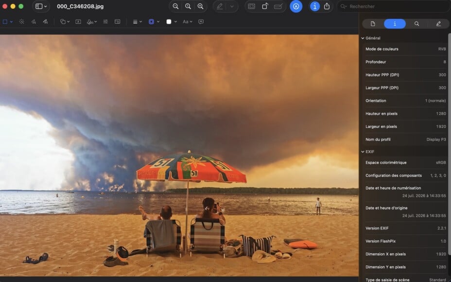Collapse the Général section
Image resolution: width=451 pixels, height=282 pixels.
click(363, 38)
